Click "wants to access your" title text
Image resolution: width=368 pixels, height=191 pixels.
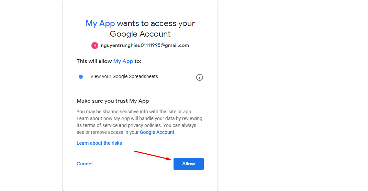[156, 23]
